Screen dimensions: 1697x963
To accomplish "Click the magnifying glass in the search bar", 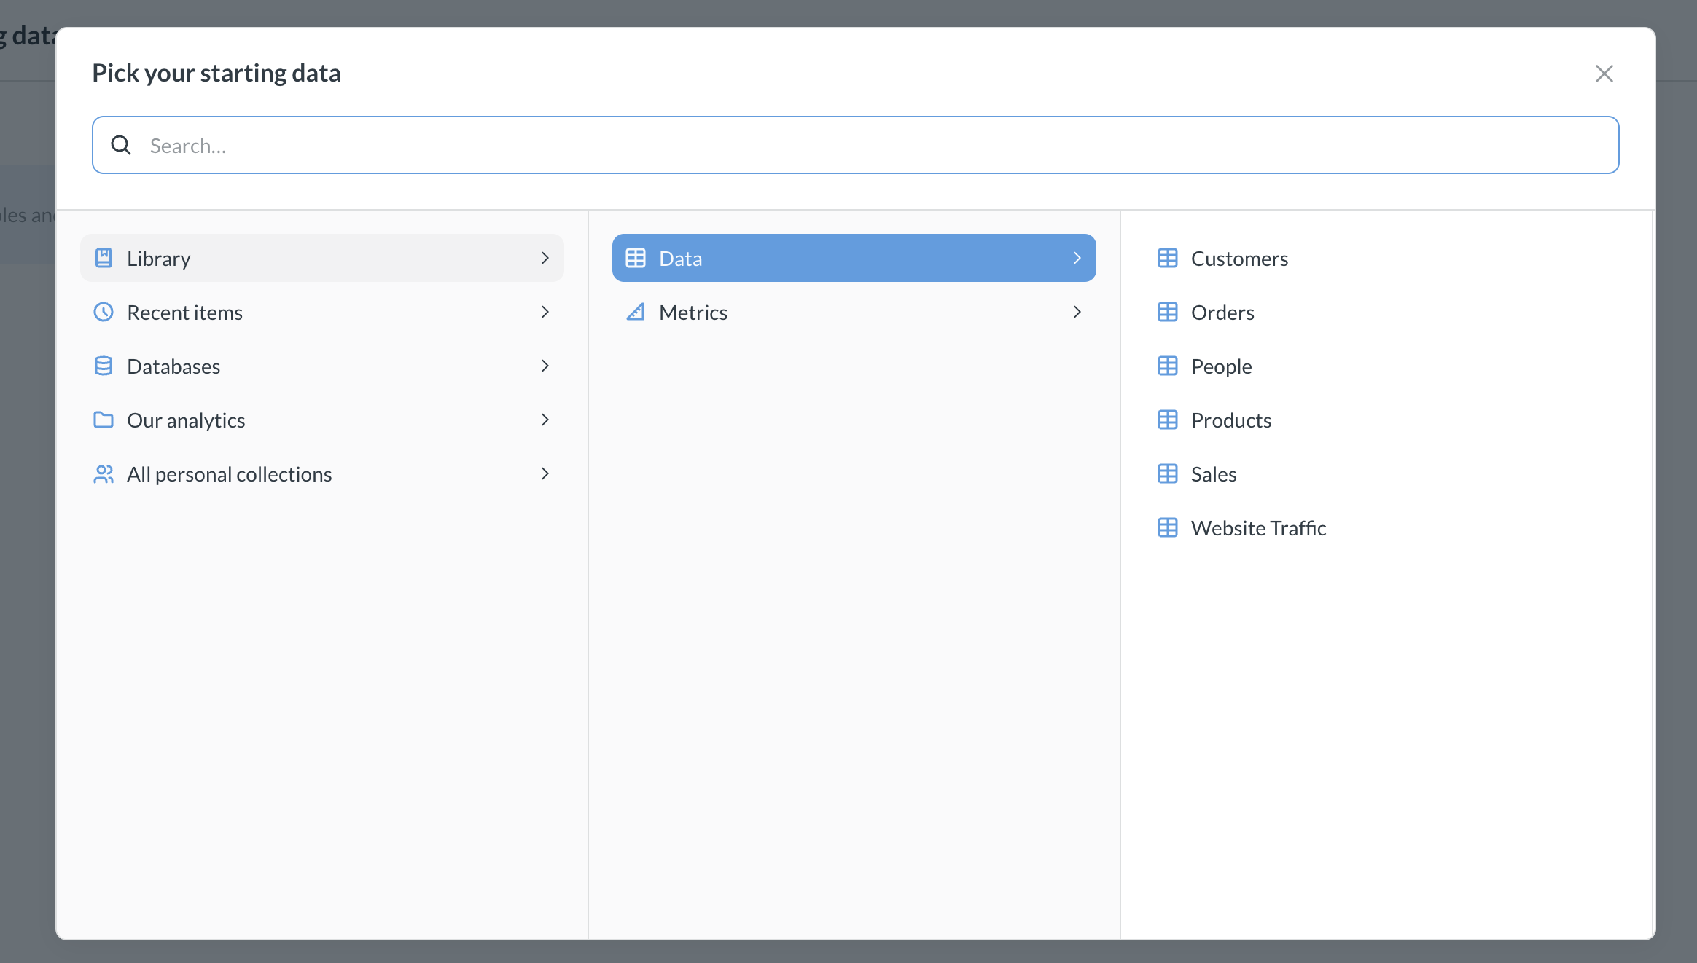I will tap(122, 145).
